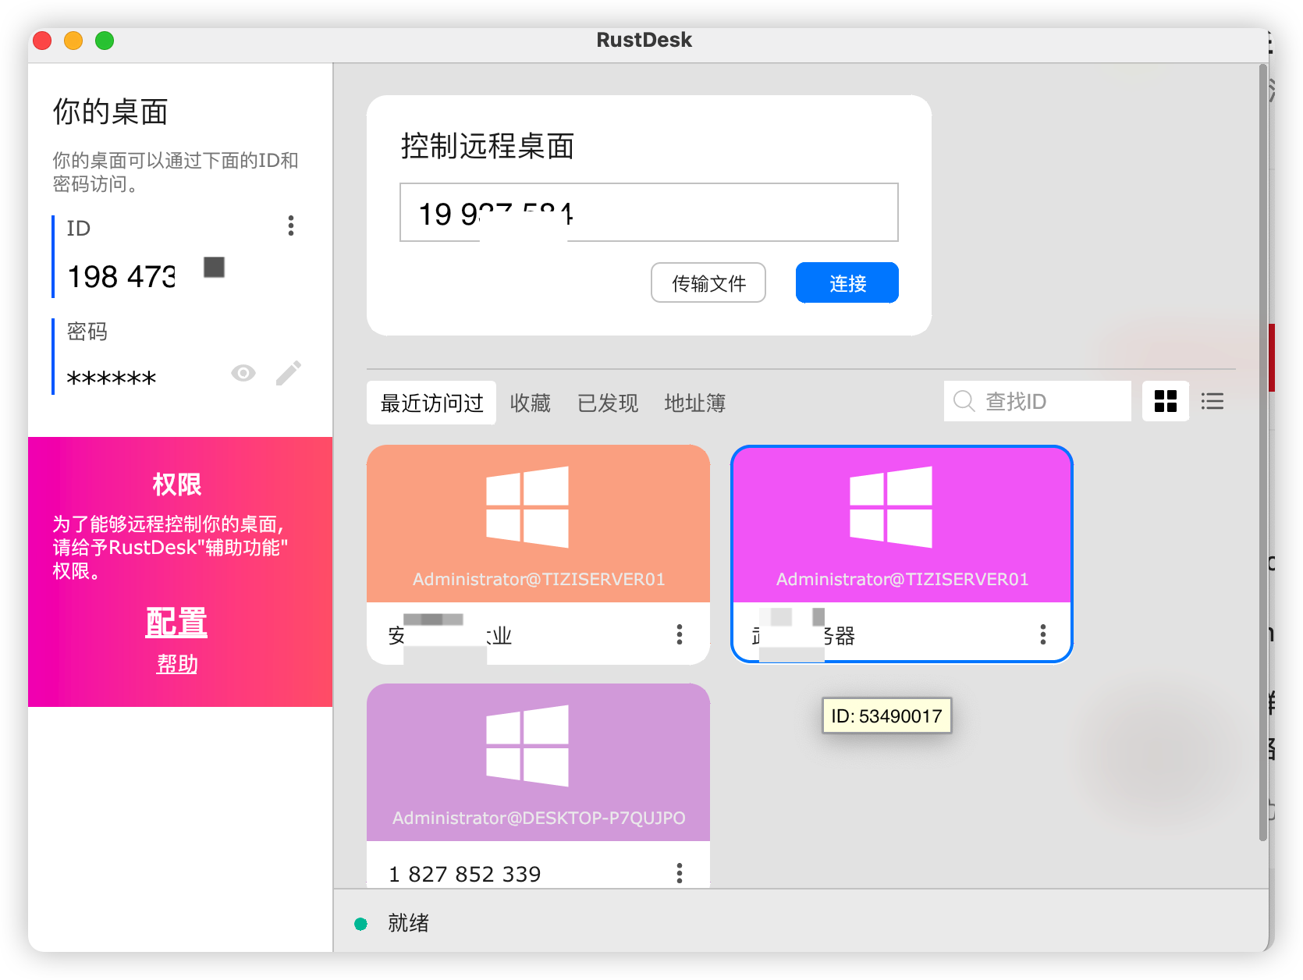Switch to list view layout

[x=1212, y=401]
